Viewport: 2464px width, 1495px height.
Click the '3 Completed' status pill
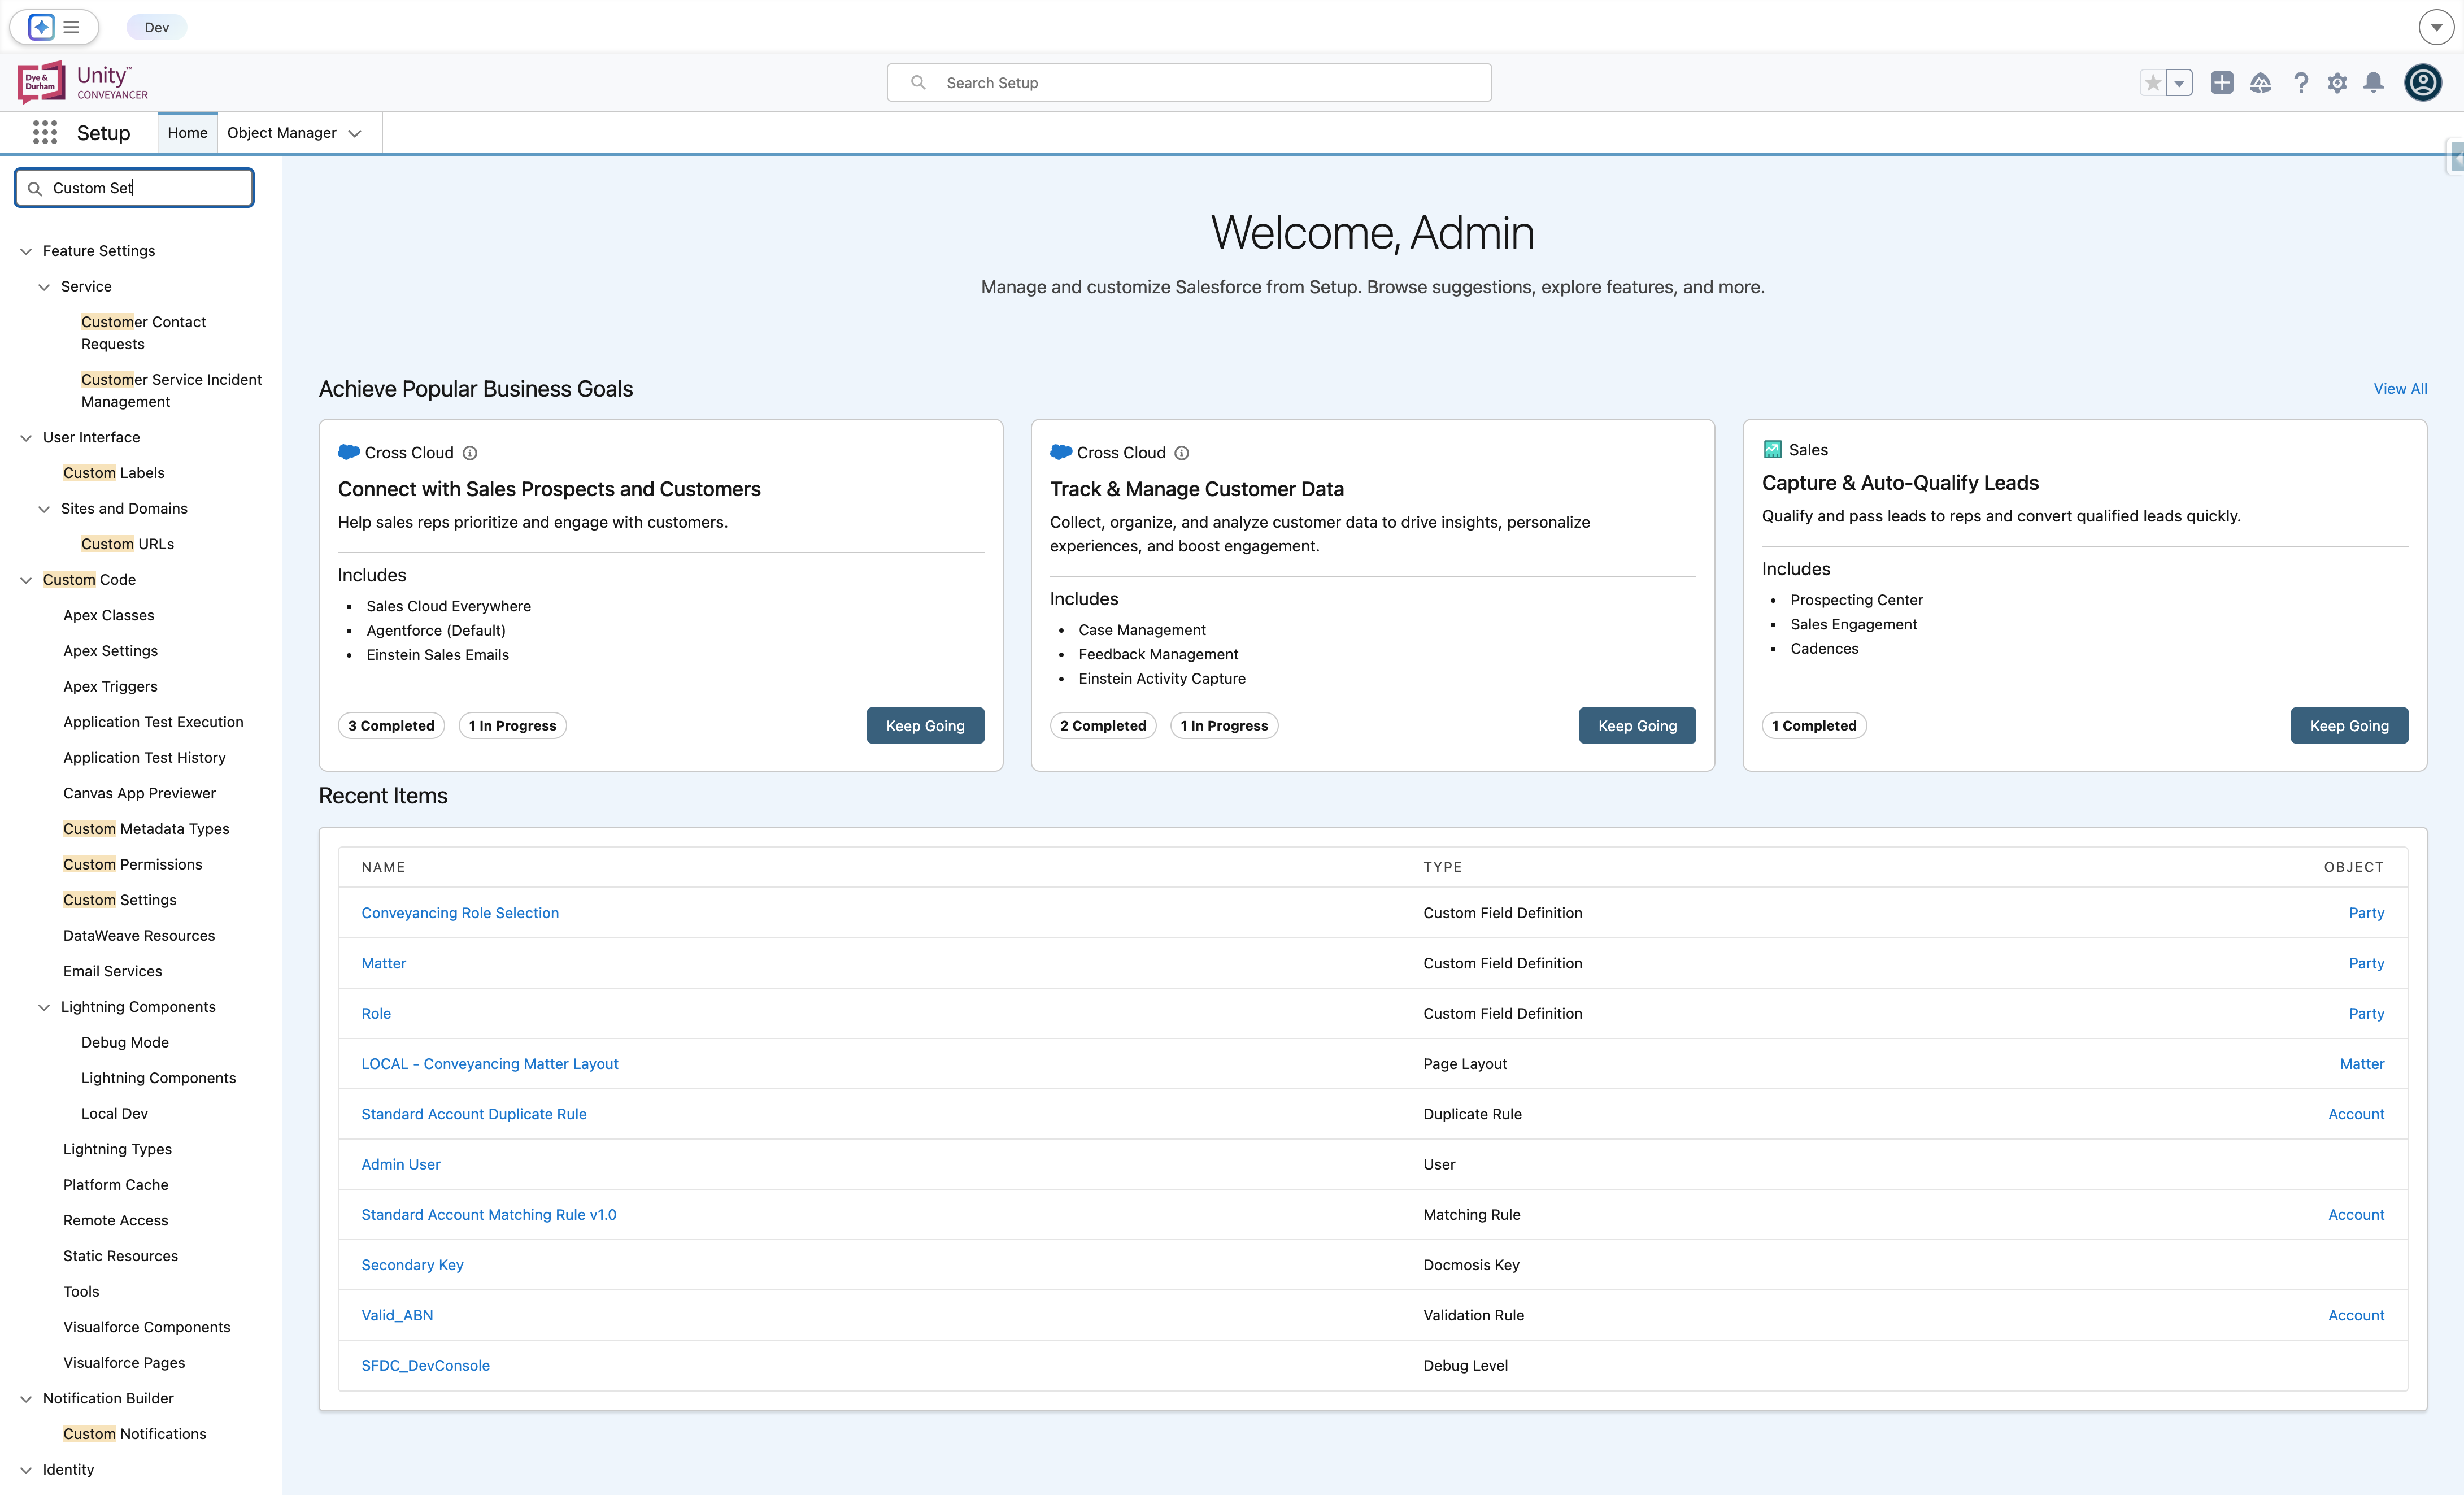(x=391, y=726)
